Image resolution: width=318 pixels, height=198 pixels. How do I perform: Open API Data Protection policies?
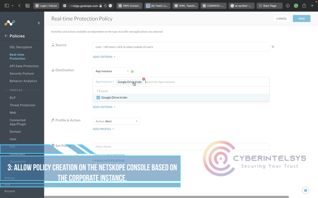click(24, 66)
